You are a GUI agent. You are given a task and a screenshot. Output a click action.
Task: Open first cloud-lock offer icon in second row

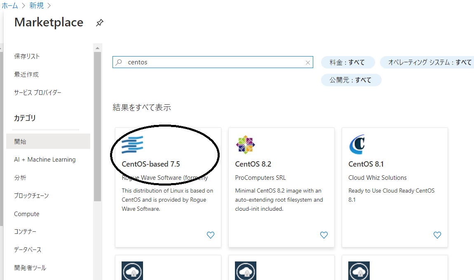132,271
